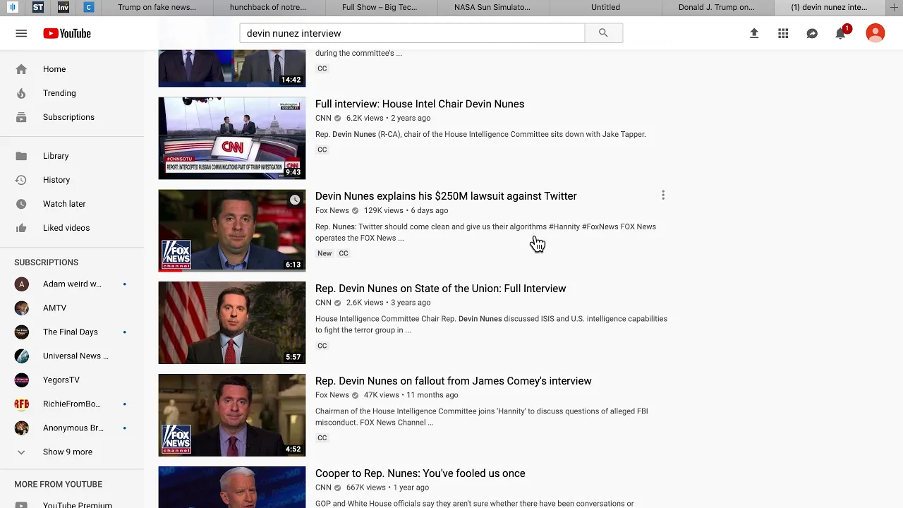This screenshot has width=903, height=508.
Task: Click pinned ST browser tab
Action: click(x=38, y=7)
